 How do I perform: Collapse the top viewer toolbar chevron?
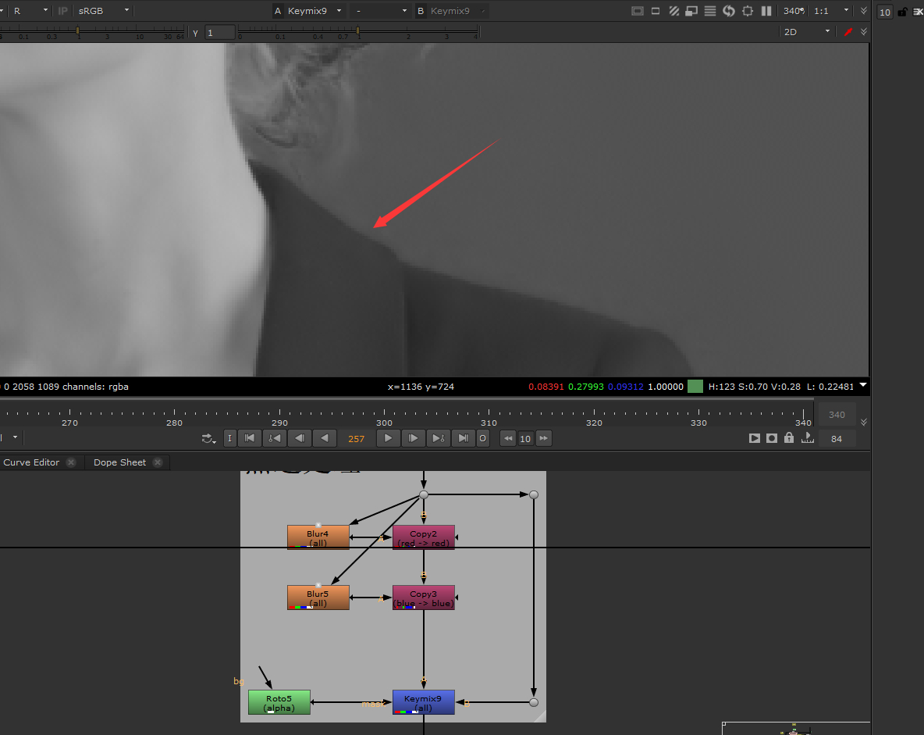pyautogui.click(x=864, y=11)
